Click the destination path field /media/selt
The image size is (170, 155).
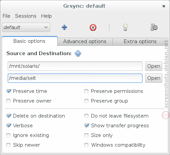coord(75,78)
